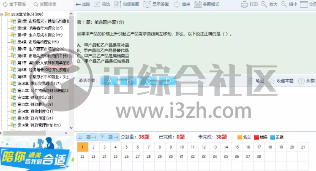Jump to question 38 in grid
Viewport: 316px width, 171px height.
point(259,157)
